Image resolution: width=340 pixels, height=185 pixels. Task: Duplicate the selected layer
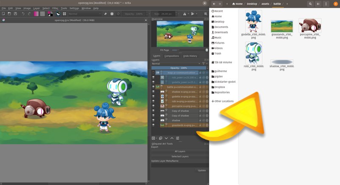(161, 138)
